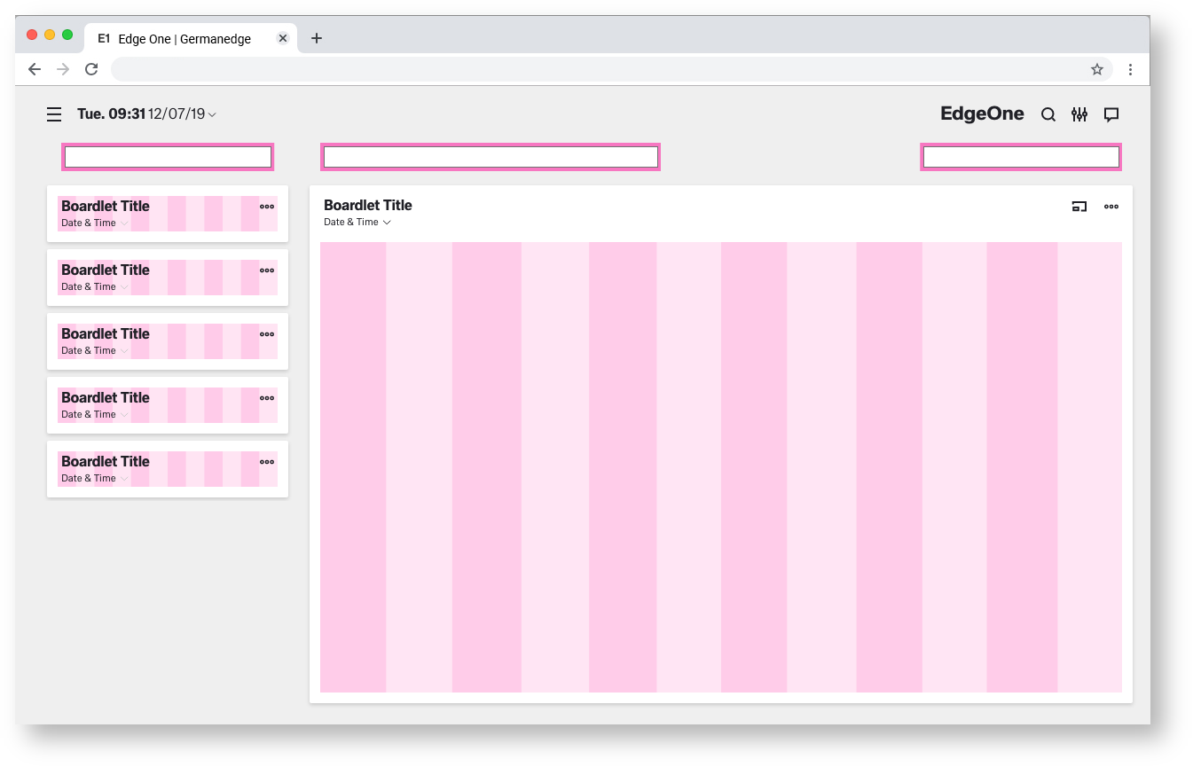1193x767 pixels.
Task: Expand the main boardlet Date & Time dropdown
Action: point(387,223)
